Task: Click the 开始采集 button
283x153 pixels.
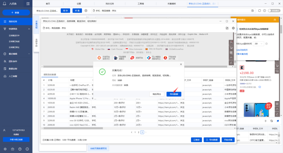Action: pos(228,140)
